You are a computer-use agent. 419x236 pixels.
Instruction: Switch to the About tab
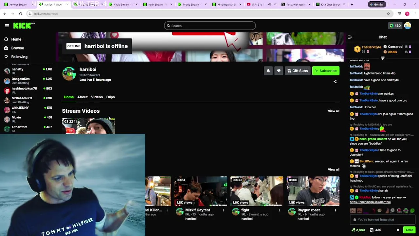pyautogui.click(x=82, y=97)
